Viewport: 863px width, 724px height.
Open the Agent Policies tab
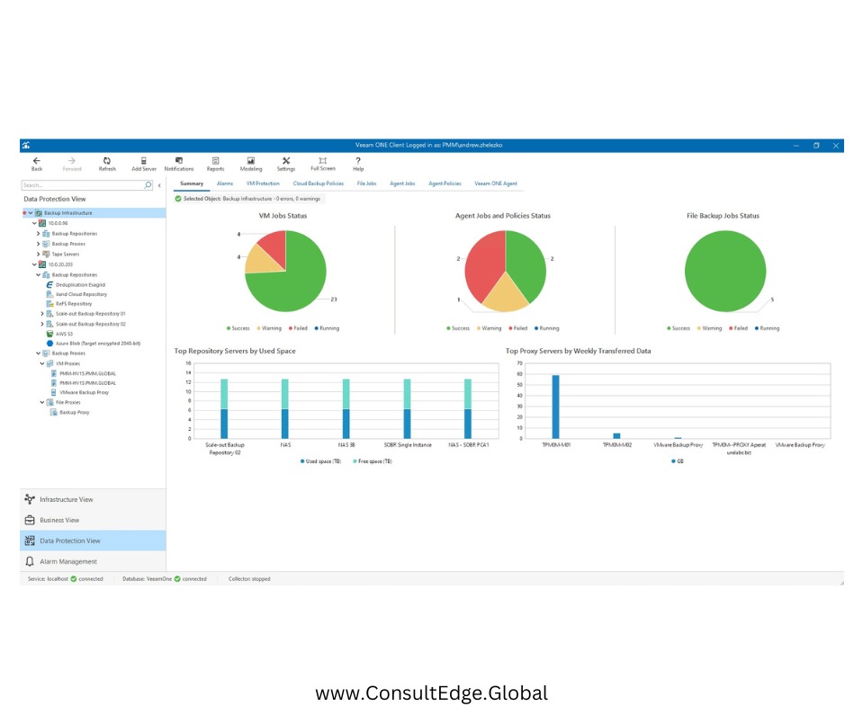(445, 183)
